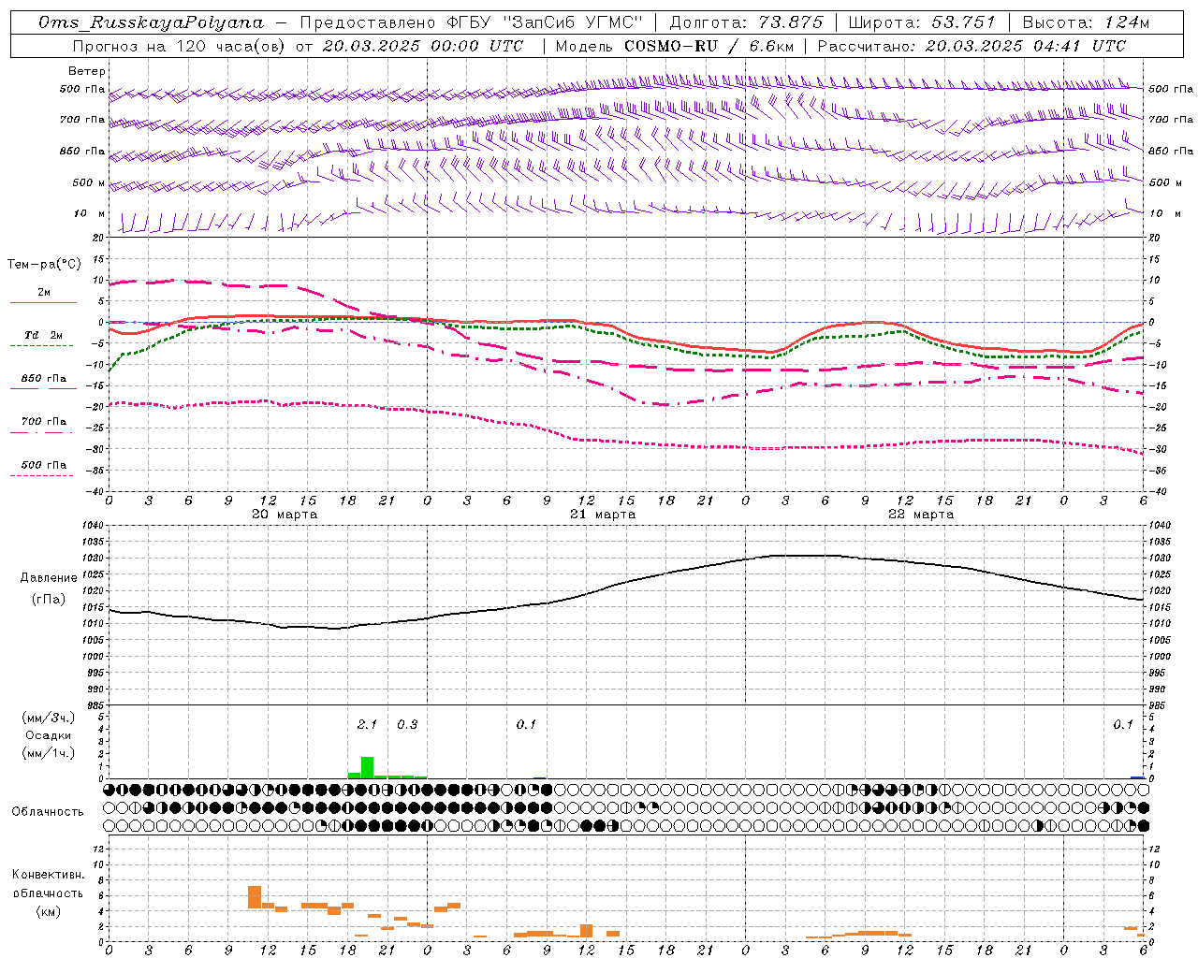Select the Модель COSMO-RU / 6.6км label
The height and width of the screenshot is (958, 1198).
[x=675, y=46]
